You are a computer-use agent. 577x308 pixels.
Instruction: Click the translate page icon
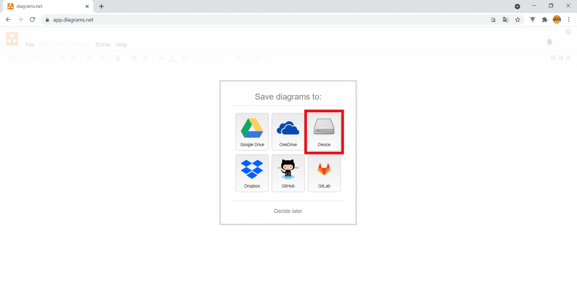(x=505, y=20)
